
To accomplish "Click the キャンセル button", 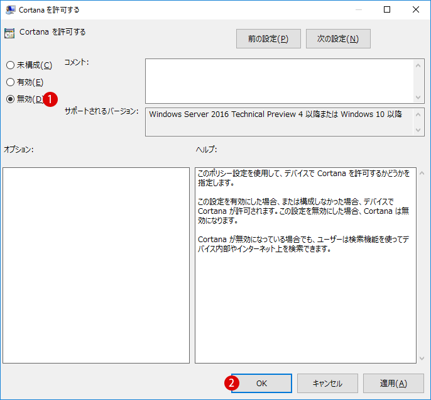I will click(327, 383).
